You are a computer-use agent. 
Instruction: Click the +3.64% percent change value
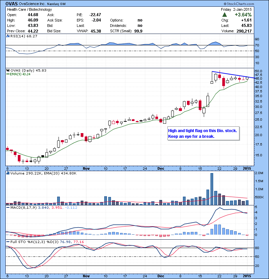pyautogui.click(x=243, y=14)
